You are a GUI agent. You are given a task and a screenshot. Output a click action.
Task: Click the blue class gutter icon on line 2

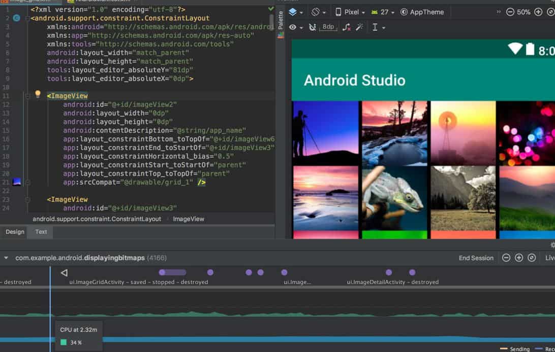(16, 18)
